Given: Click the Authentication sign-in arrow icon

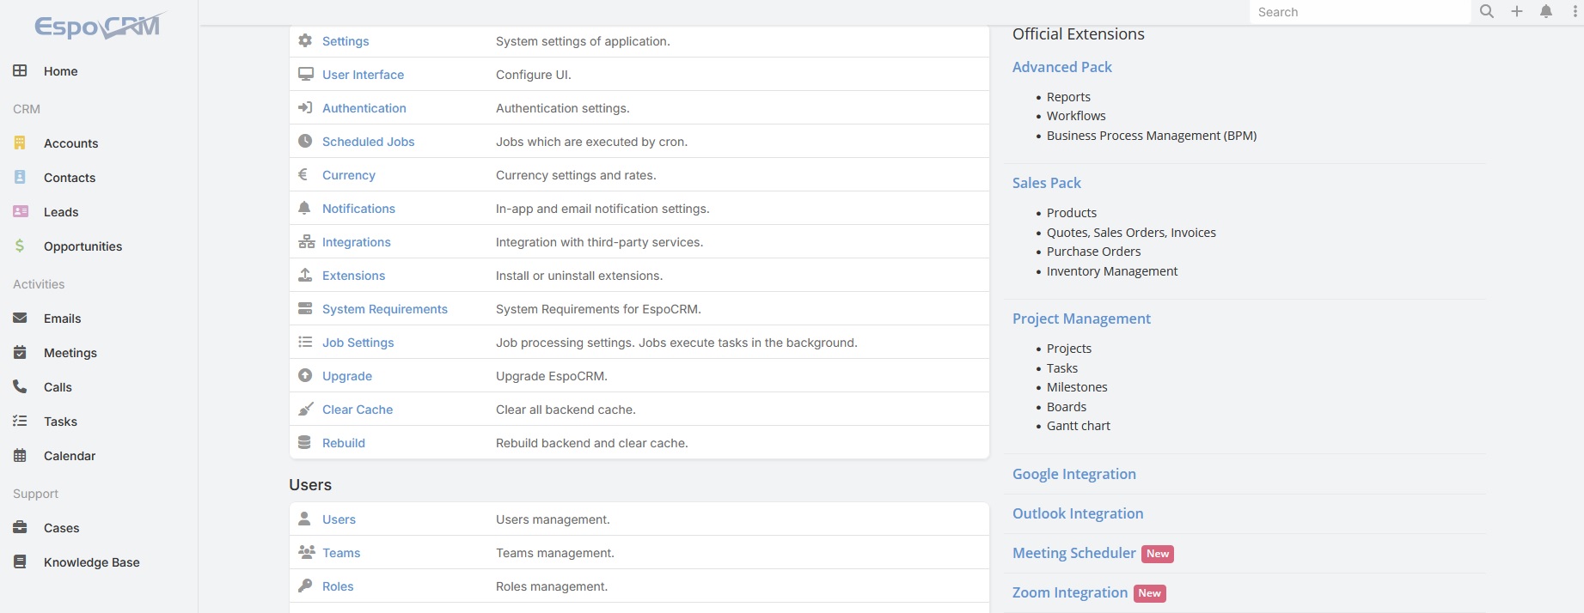Looking at the screenshot, I should [x=305, y=107].
